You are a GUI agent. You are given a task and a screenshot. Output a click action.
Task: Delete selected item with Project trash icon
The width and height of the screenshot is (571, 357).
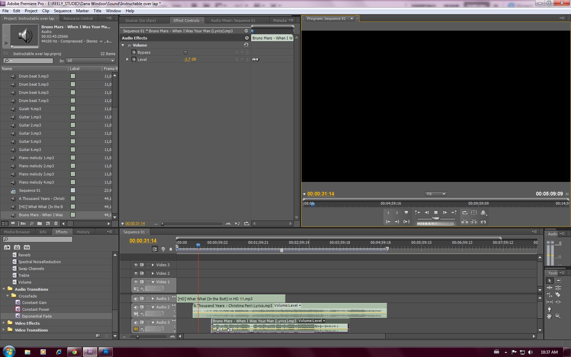click(56, 224)
